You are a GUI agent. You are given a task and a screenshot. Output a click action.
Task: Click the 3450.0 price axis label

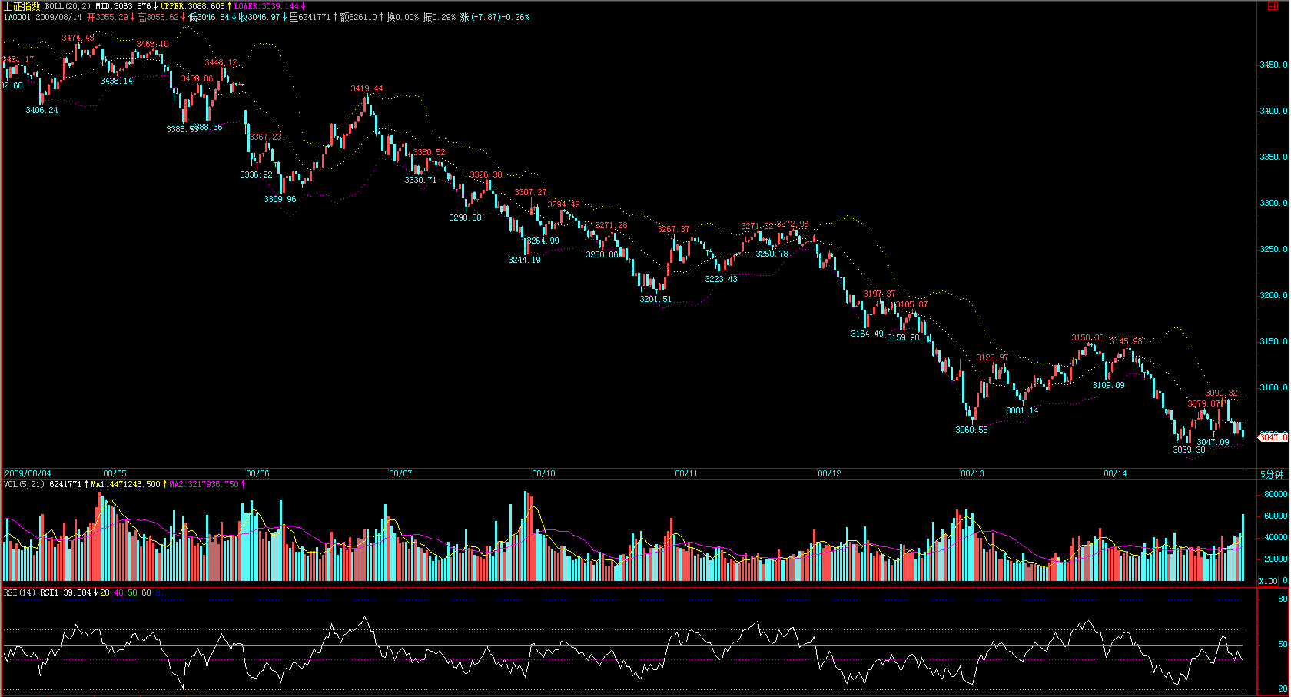(1273, 65)
